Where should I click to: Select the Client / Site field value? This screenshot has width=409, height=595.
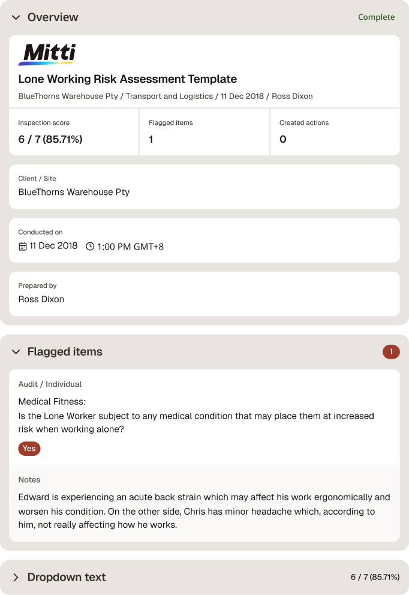click(74, 192)
